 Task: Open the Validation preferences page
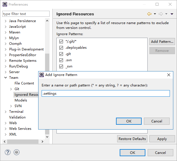point(17,117)
